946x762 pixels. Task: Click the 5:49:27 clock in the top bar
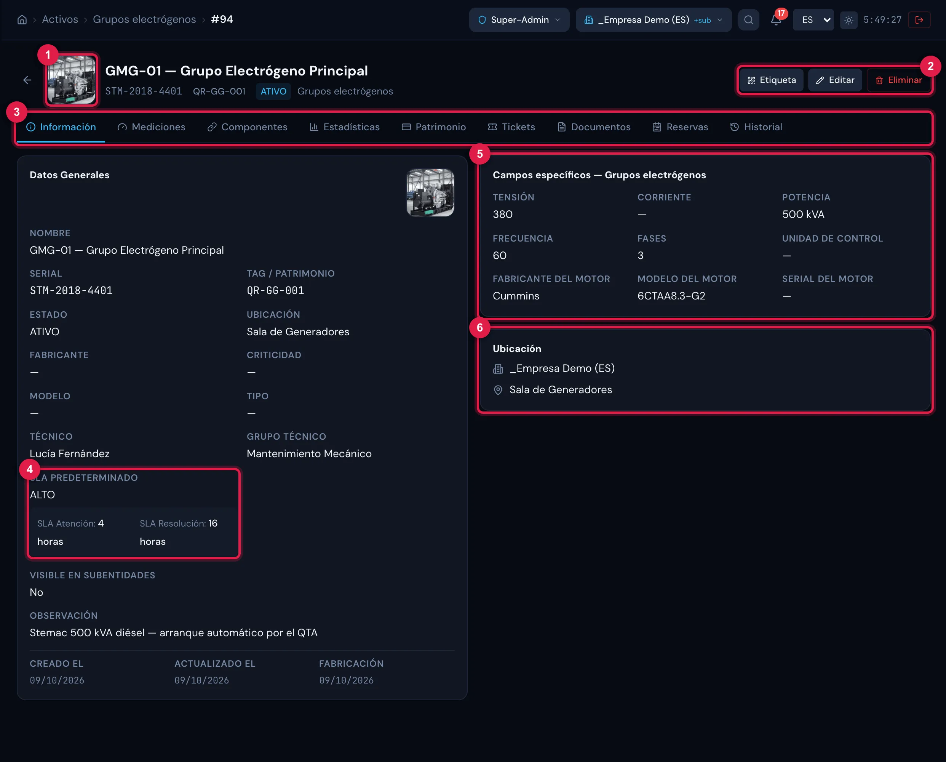pos(882,20)
